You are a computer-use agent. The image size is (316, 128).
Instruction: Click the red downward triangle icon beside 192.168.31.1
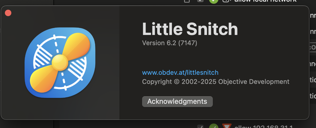pyautogui.click(x=227, y=126)
